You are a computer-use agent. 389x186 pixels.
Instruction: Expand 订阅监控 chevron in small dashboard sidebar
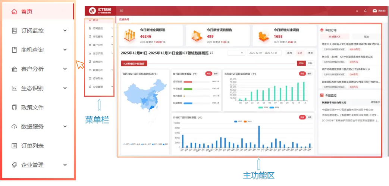click(x=112, y=28)
